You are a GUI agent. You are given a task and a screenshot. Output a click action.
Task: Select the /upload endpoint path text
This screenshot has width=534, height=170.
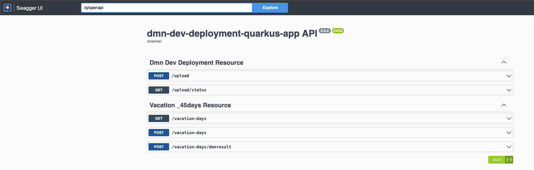coord(180,76)
